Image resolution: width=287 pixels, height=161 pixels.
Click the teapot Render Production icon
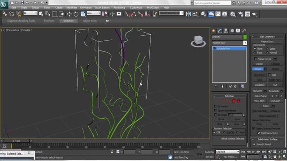(254, 14)
